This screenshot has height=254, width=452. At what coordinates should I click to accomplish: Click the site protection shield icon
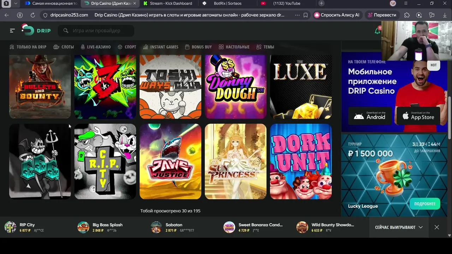coord(45,15)
